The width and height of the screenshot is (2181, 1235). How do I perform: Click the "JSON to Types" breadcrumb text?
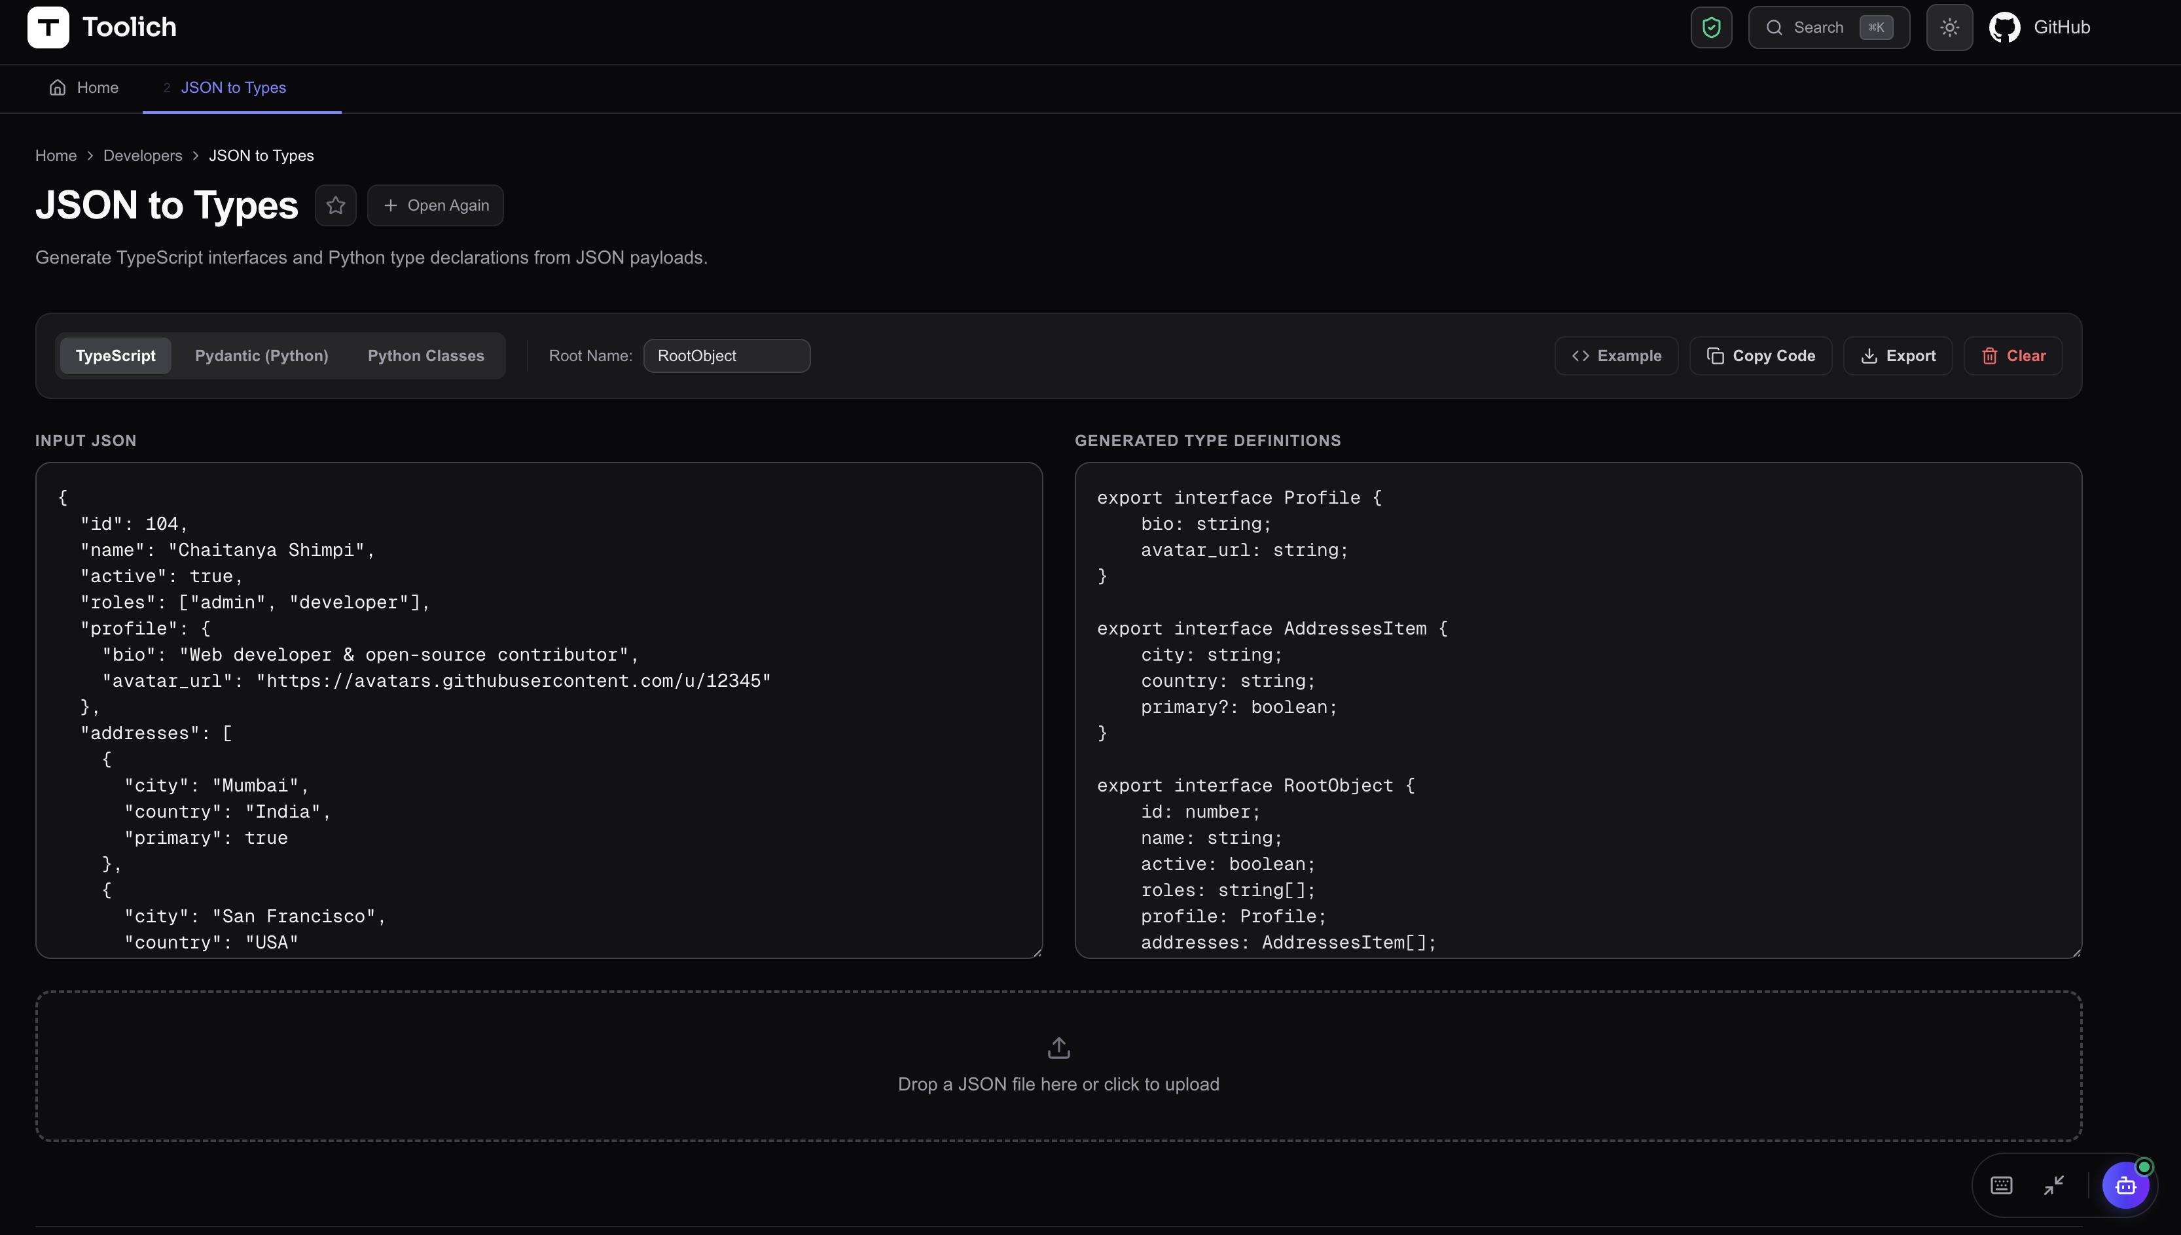[x=261, y=156]
